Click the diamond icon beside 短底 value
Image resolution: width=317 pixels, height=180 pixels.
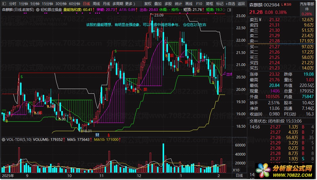224,10
